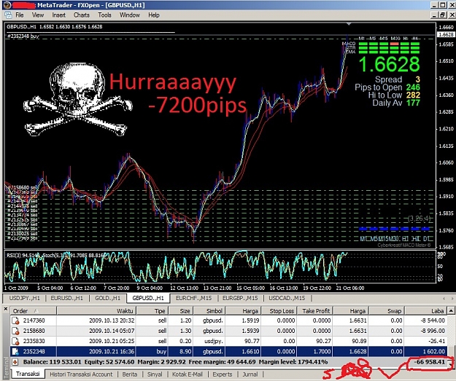Click the order icon for order 2335830

[15, 341]
